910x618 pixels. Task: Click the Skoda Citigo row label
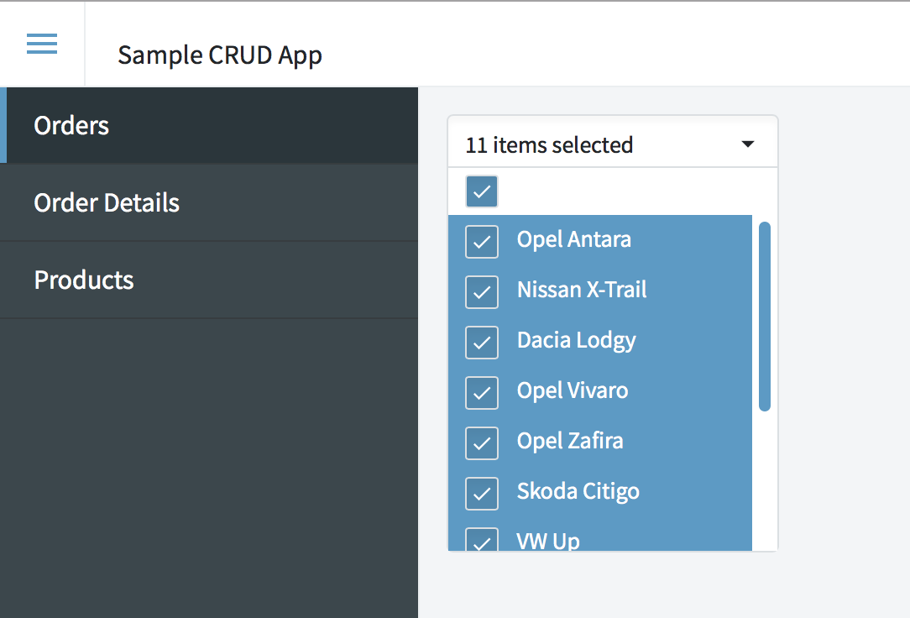578,491
